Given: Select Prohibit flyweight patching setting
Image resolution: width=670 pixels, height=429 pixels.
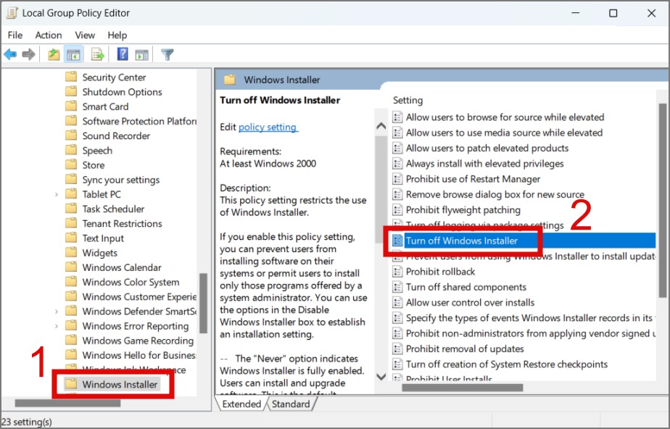Looking at the screenshot, I should coord(463,210).
